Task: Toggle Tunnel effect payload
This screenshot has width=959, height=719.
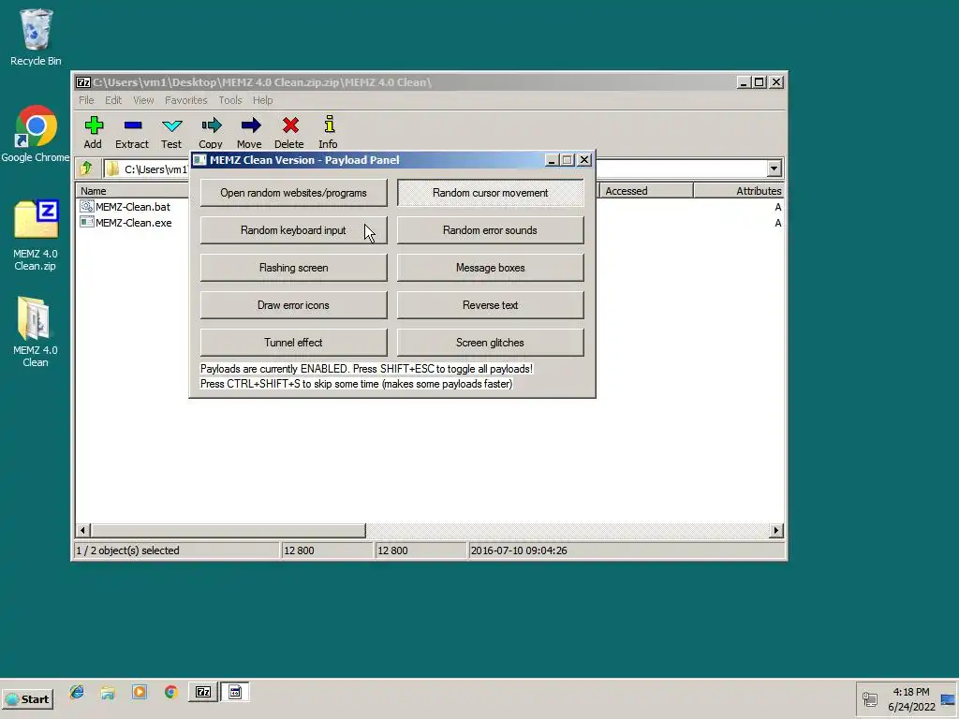Action: point(293,343)
